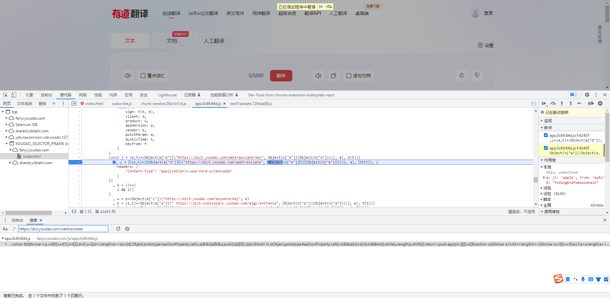Hide the file navigator sidebar
Screen dimensions: 610x298
(x=74, y=103)
